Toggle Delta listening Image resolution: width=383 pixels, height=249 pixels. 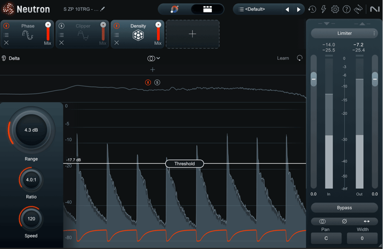[11, 58]
